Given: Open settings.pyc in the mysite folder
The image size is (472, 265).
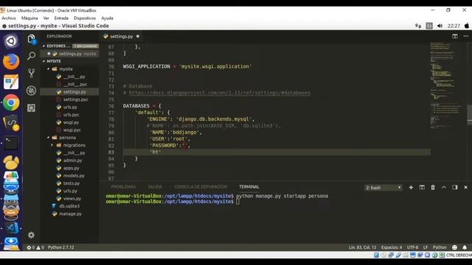Looking at the screenshot, I should click(75, 99).
